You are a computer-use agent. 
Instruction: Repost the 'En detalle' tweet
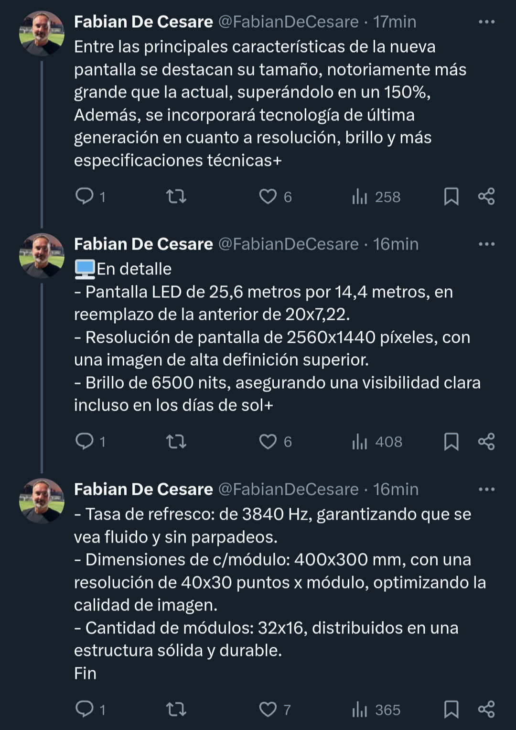[176, 442]
